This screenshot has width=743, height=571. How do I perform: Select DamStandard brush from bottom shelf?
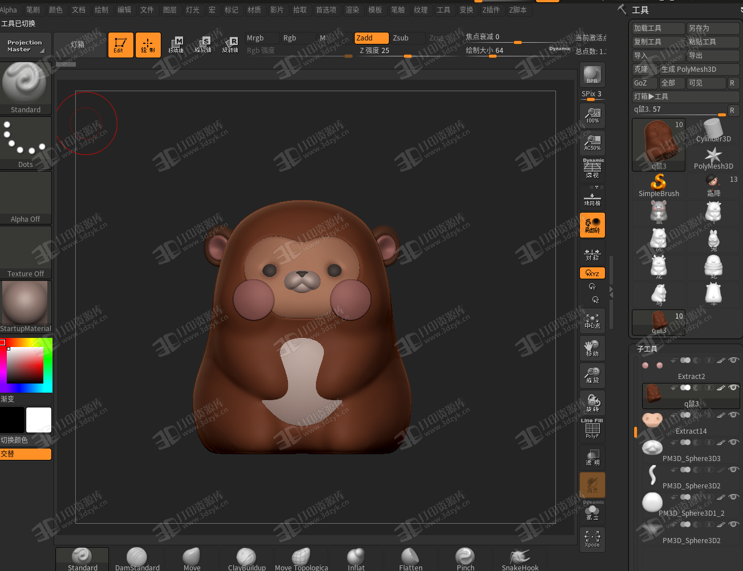137,559
